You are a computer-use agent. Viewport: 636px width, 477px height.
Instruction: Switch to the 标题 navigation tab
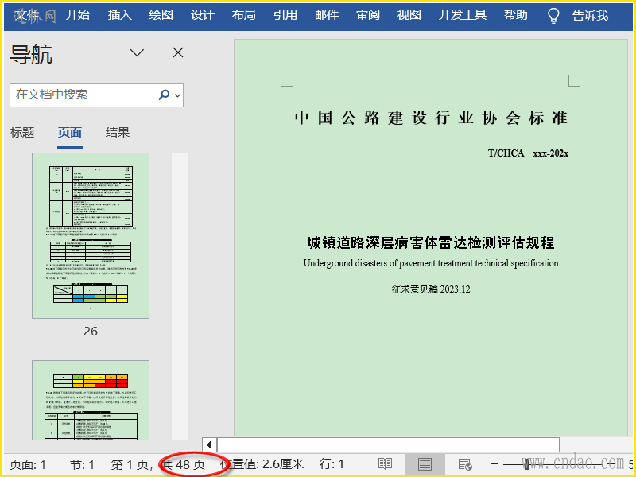(22, 132)
